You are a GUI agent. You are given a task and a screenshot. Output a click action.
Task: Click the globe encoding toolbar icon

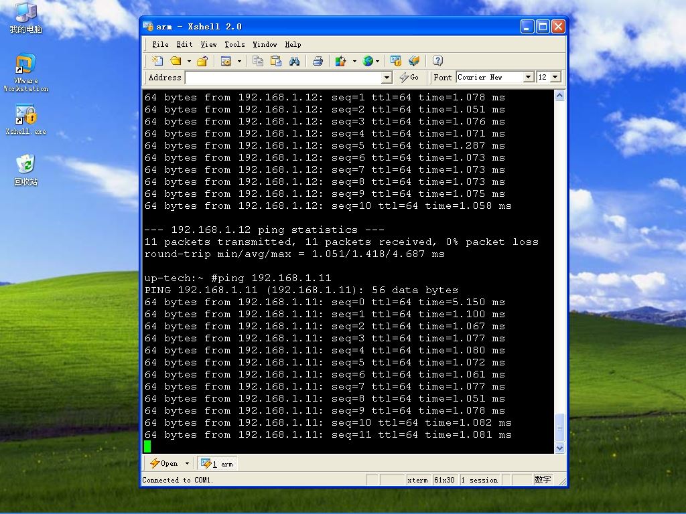coord(368,61)
